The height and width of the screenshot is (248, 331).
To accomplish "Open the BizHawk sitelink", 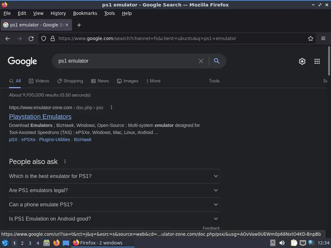I will click(x=83, y=139).
